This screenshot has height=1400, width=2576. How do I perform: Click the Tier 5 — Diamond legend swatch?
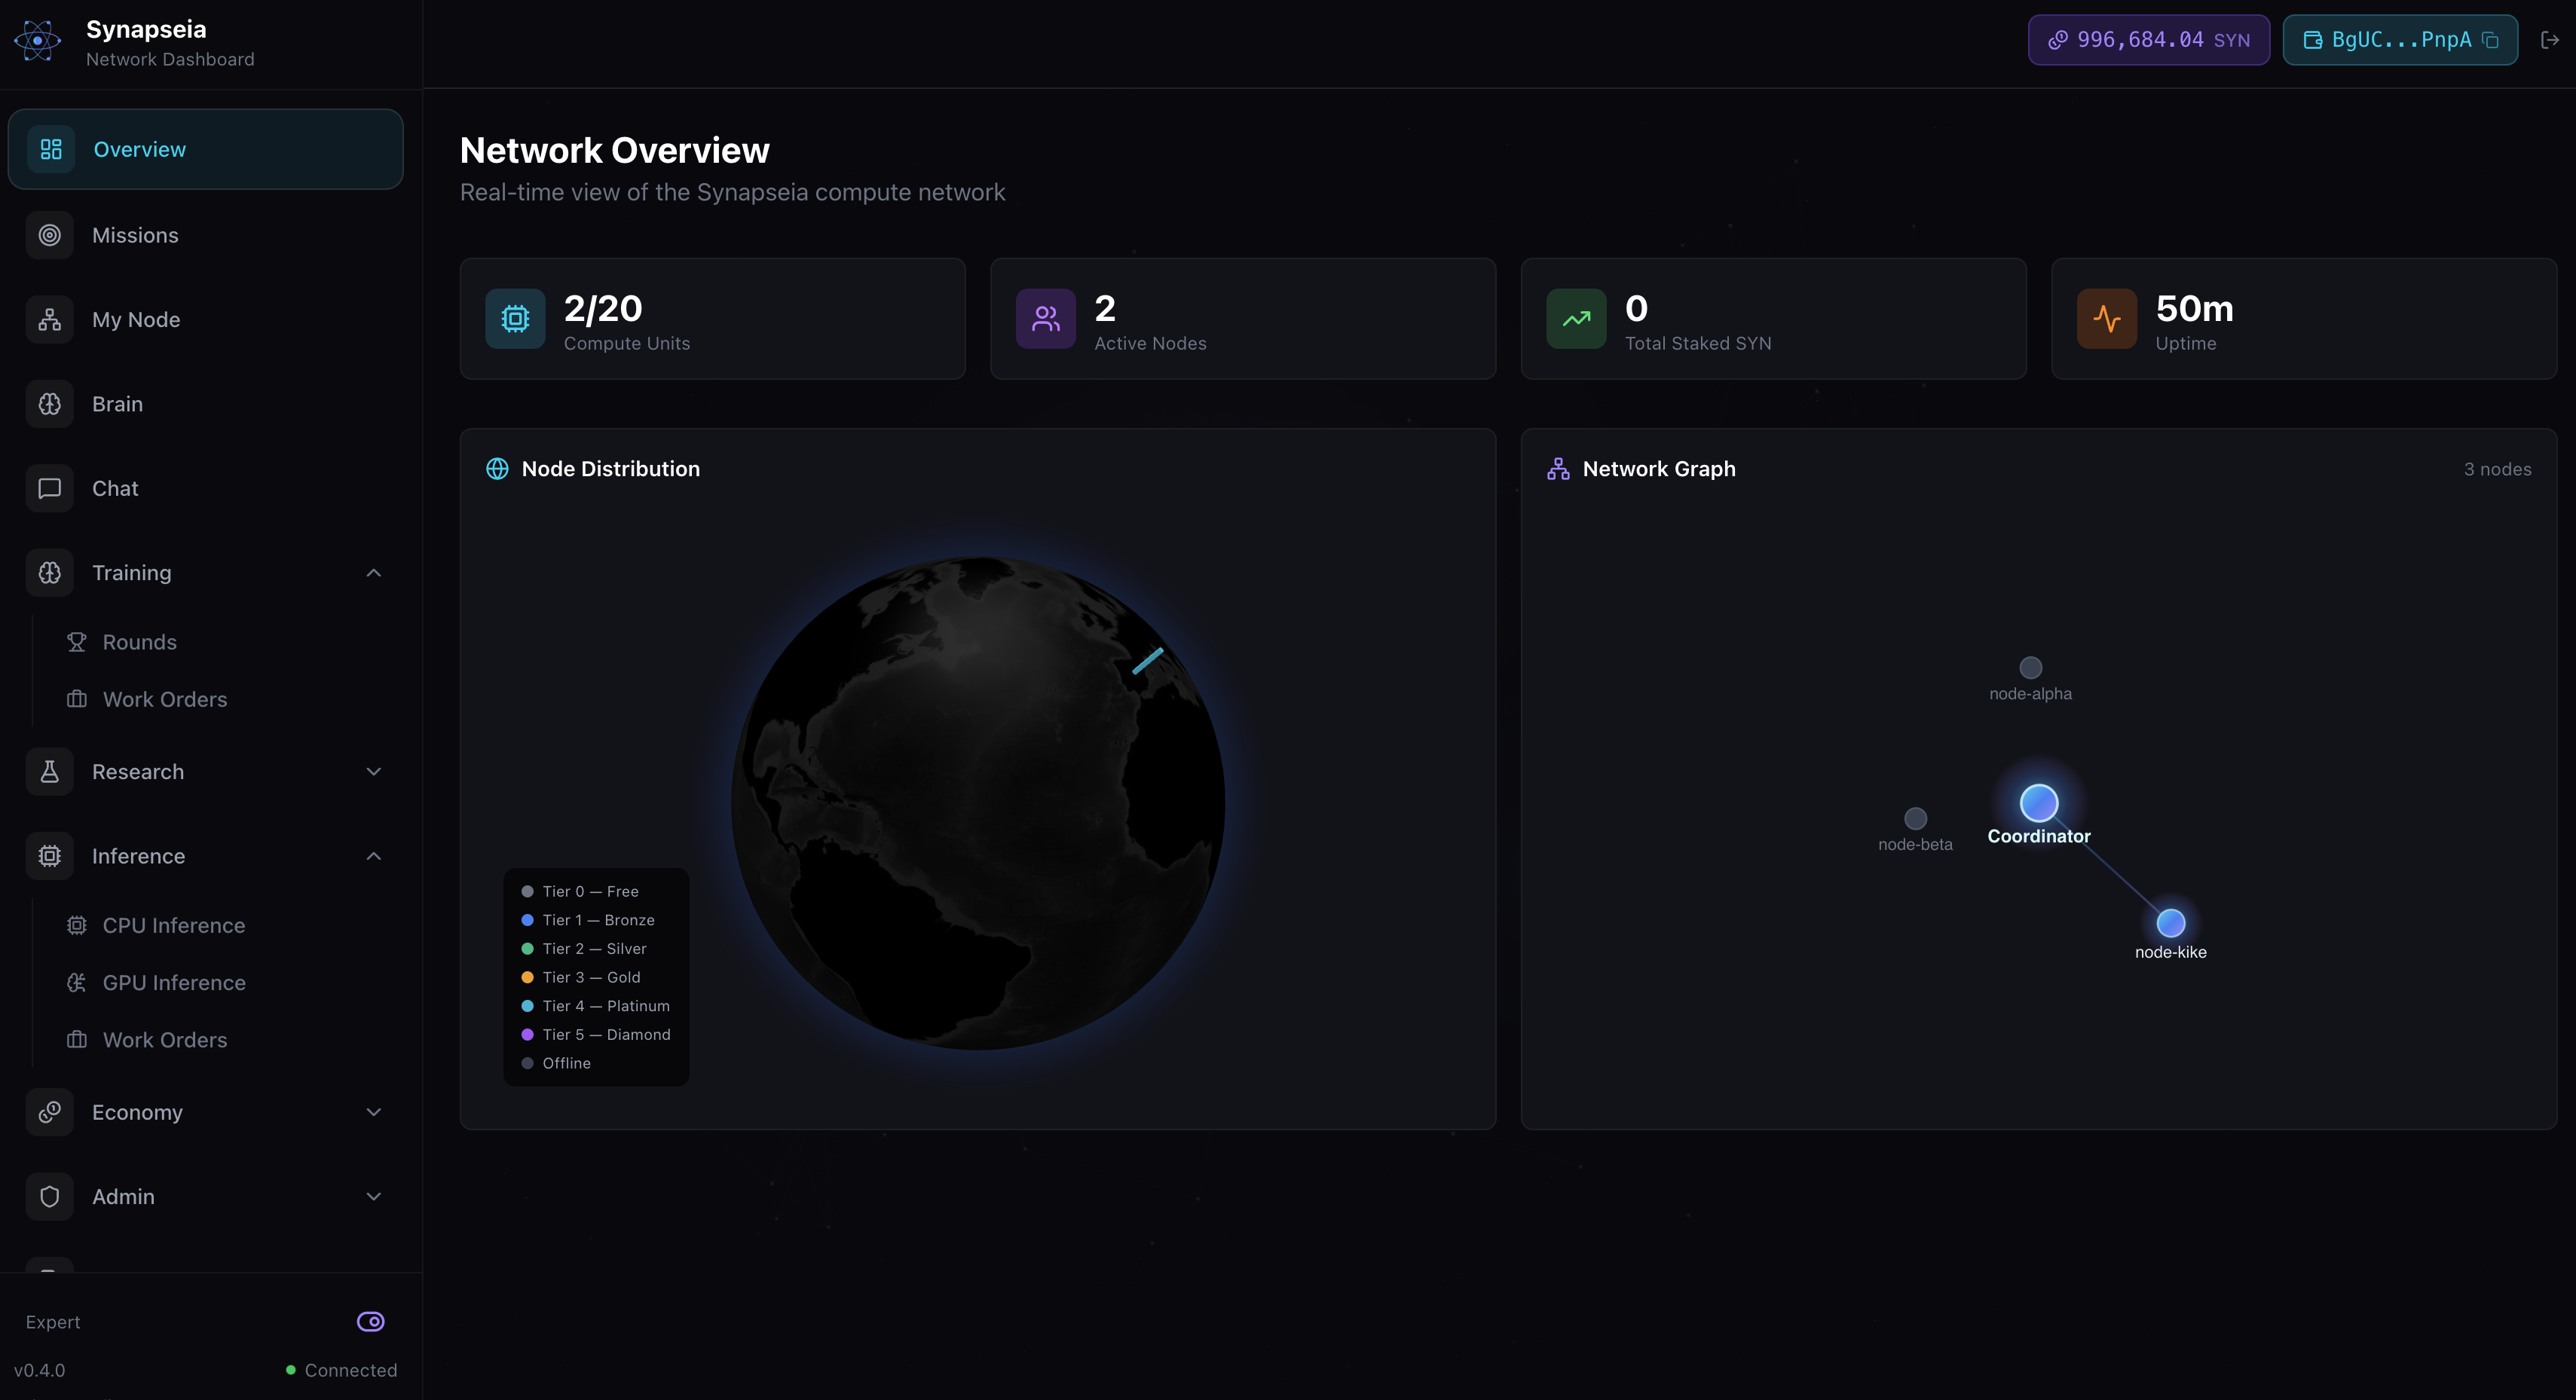tap(527, 1034)
